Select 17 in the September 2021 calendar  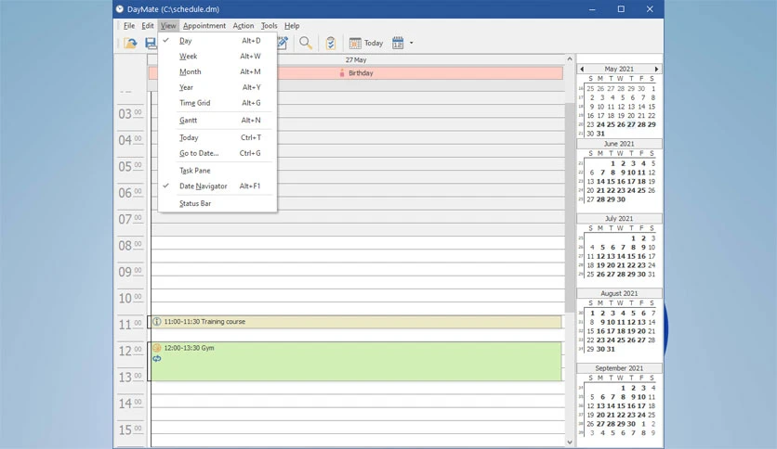tap(641, 406)
